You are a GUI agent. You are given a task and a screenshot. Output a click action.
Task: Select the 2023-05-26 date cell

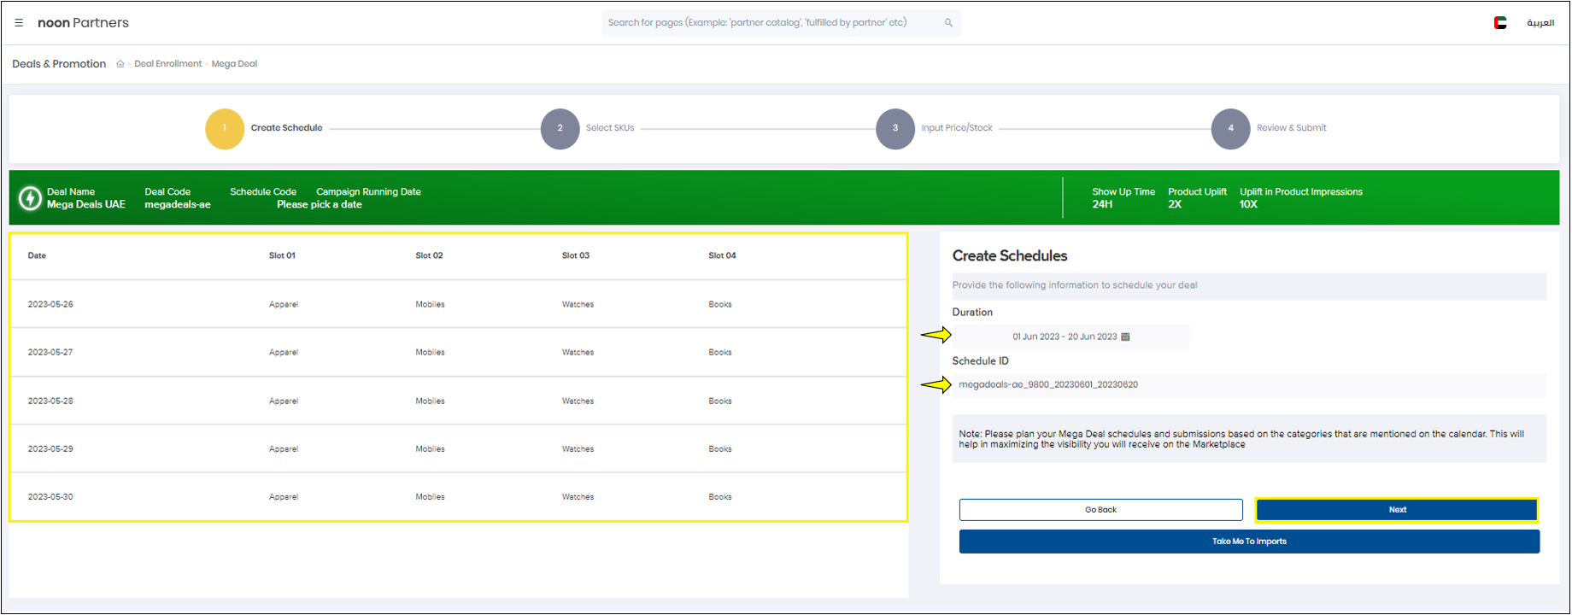50,304
